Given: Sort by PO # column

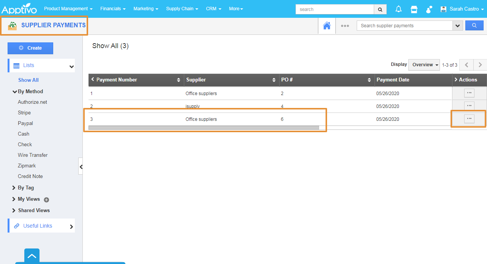Looking at the screenshot, I should coord(369,80).
